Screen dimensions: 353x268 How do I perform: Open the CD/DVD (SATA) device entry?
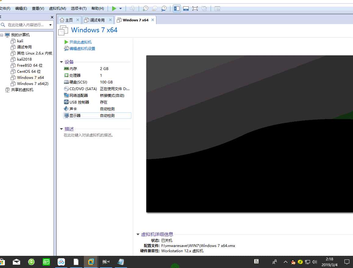(97, 89)
